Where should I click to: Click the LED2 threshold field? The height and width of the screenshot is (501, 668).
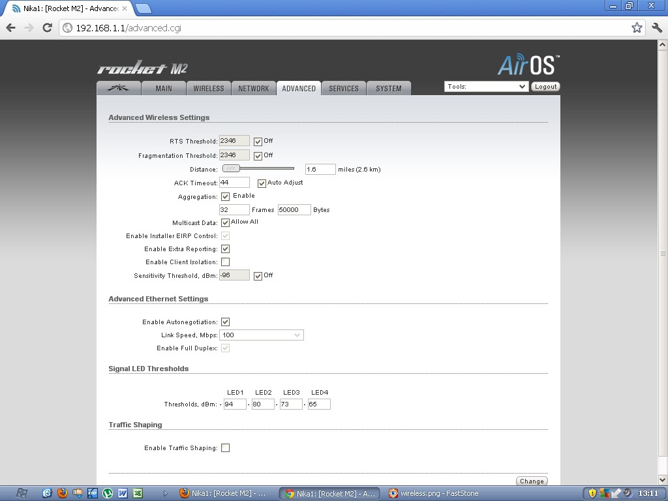pyautogui.click(x=263, y=404)
